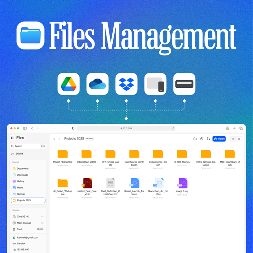
Task: Switch to list view
Action: 233,139
